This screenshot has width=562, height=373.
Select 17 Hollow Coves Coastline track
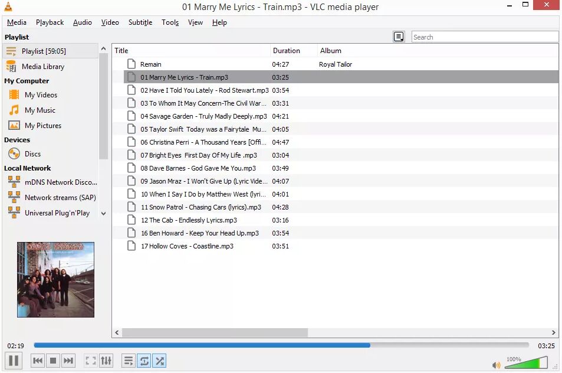click(x=335, y=246)
